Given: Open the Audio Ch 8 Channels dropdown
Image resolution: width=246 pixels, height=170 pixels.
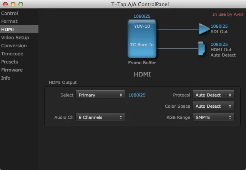Looking at the screenshot, I should pos(100,117).
